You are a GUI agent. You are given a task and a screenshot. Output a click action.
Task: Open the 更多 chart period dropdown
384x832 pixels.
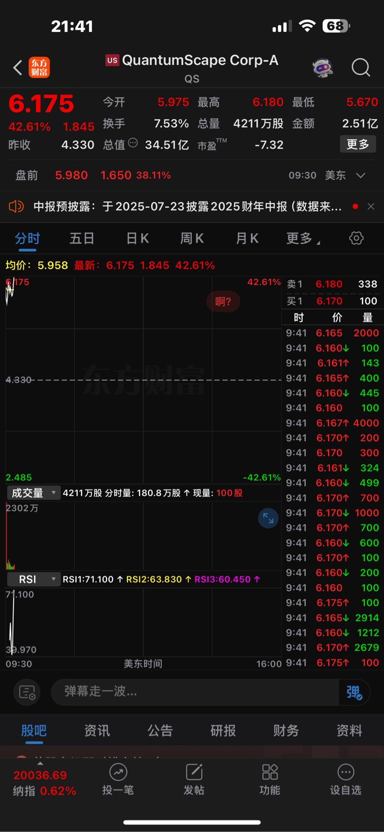pos(303,239)
